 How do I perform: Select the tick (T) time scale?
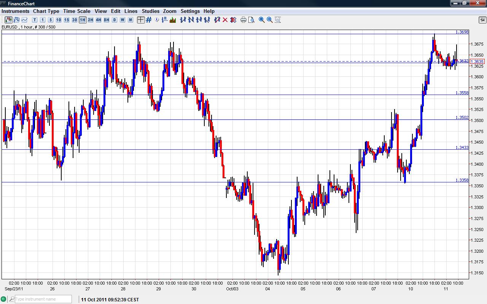[35, 20]
